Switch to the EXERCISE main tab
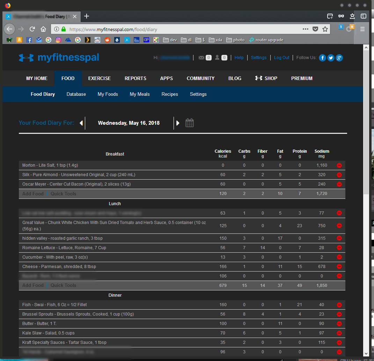Screen dimensions: 374x361 click(99, 78)
